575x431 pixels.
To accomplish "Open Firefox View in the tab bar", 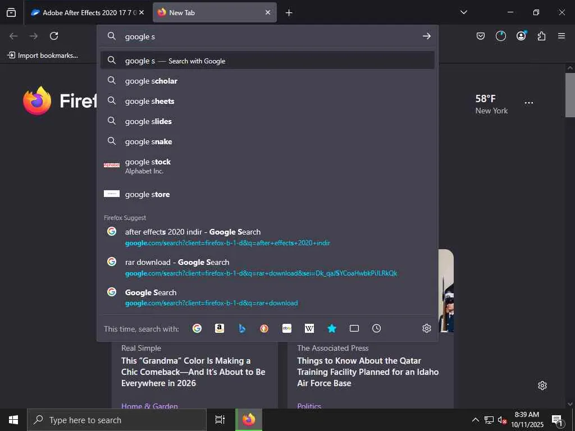I will (x=11, y=12).
